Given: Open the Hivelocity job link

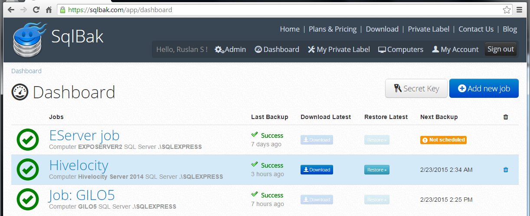Looking at the screenshot, I should pyautogui.click(x=79, y=165).
